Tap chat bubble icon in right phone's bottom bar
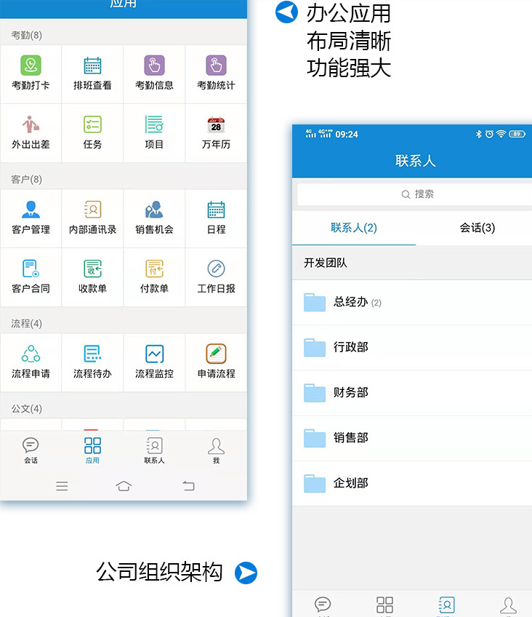The height and width of the screenshot is (617, 532). click(x=323, y=605)
